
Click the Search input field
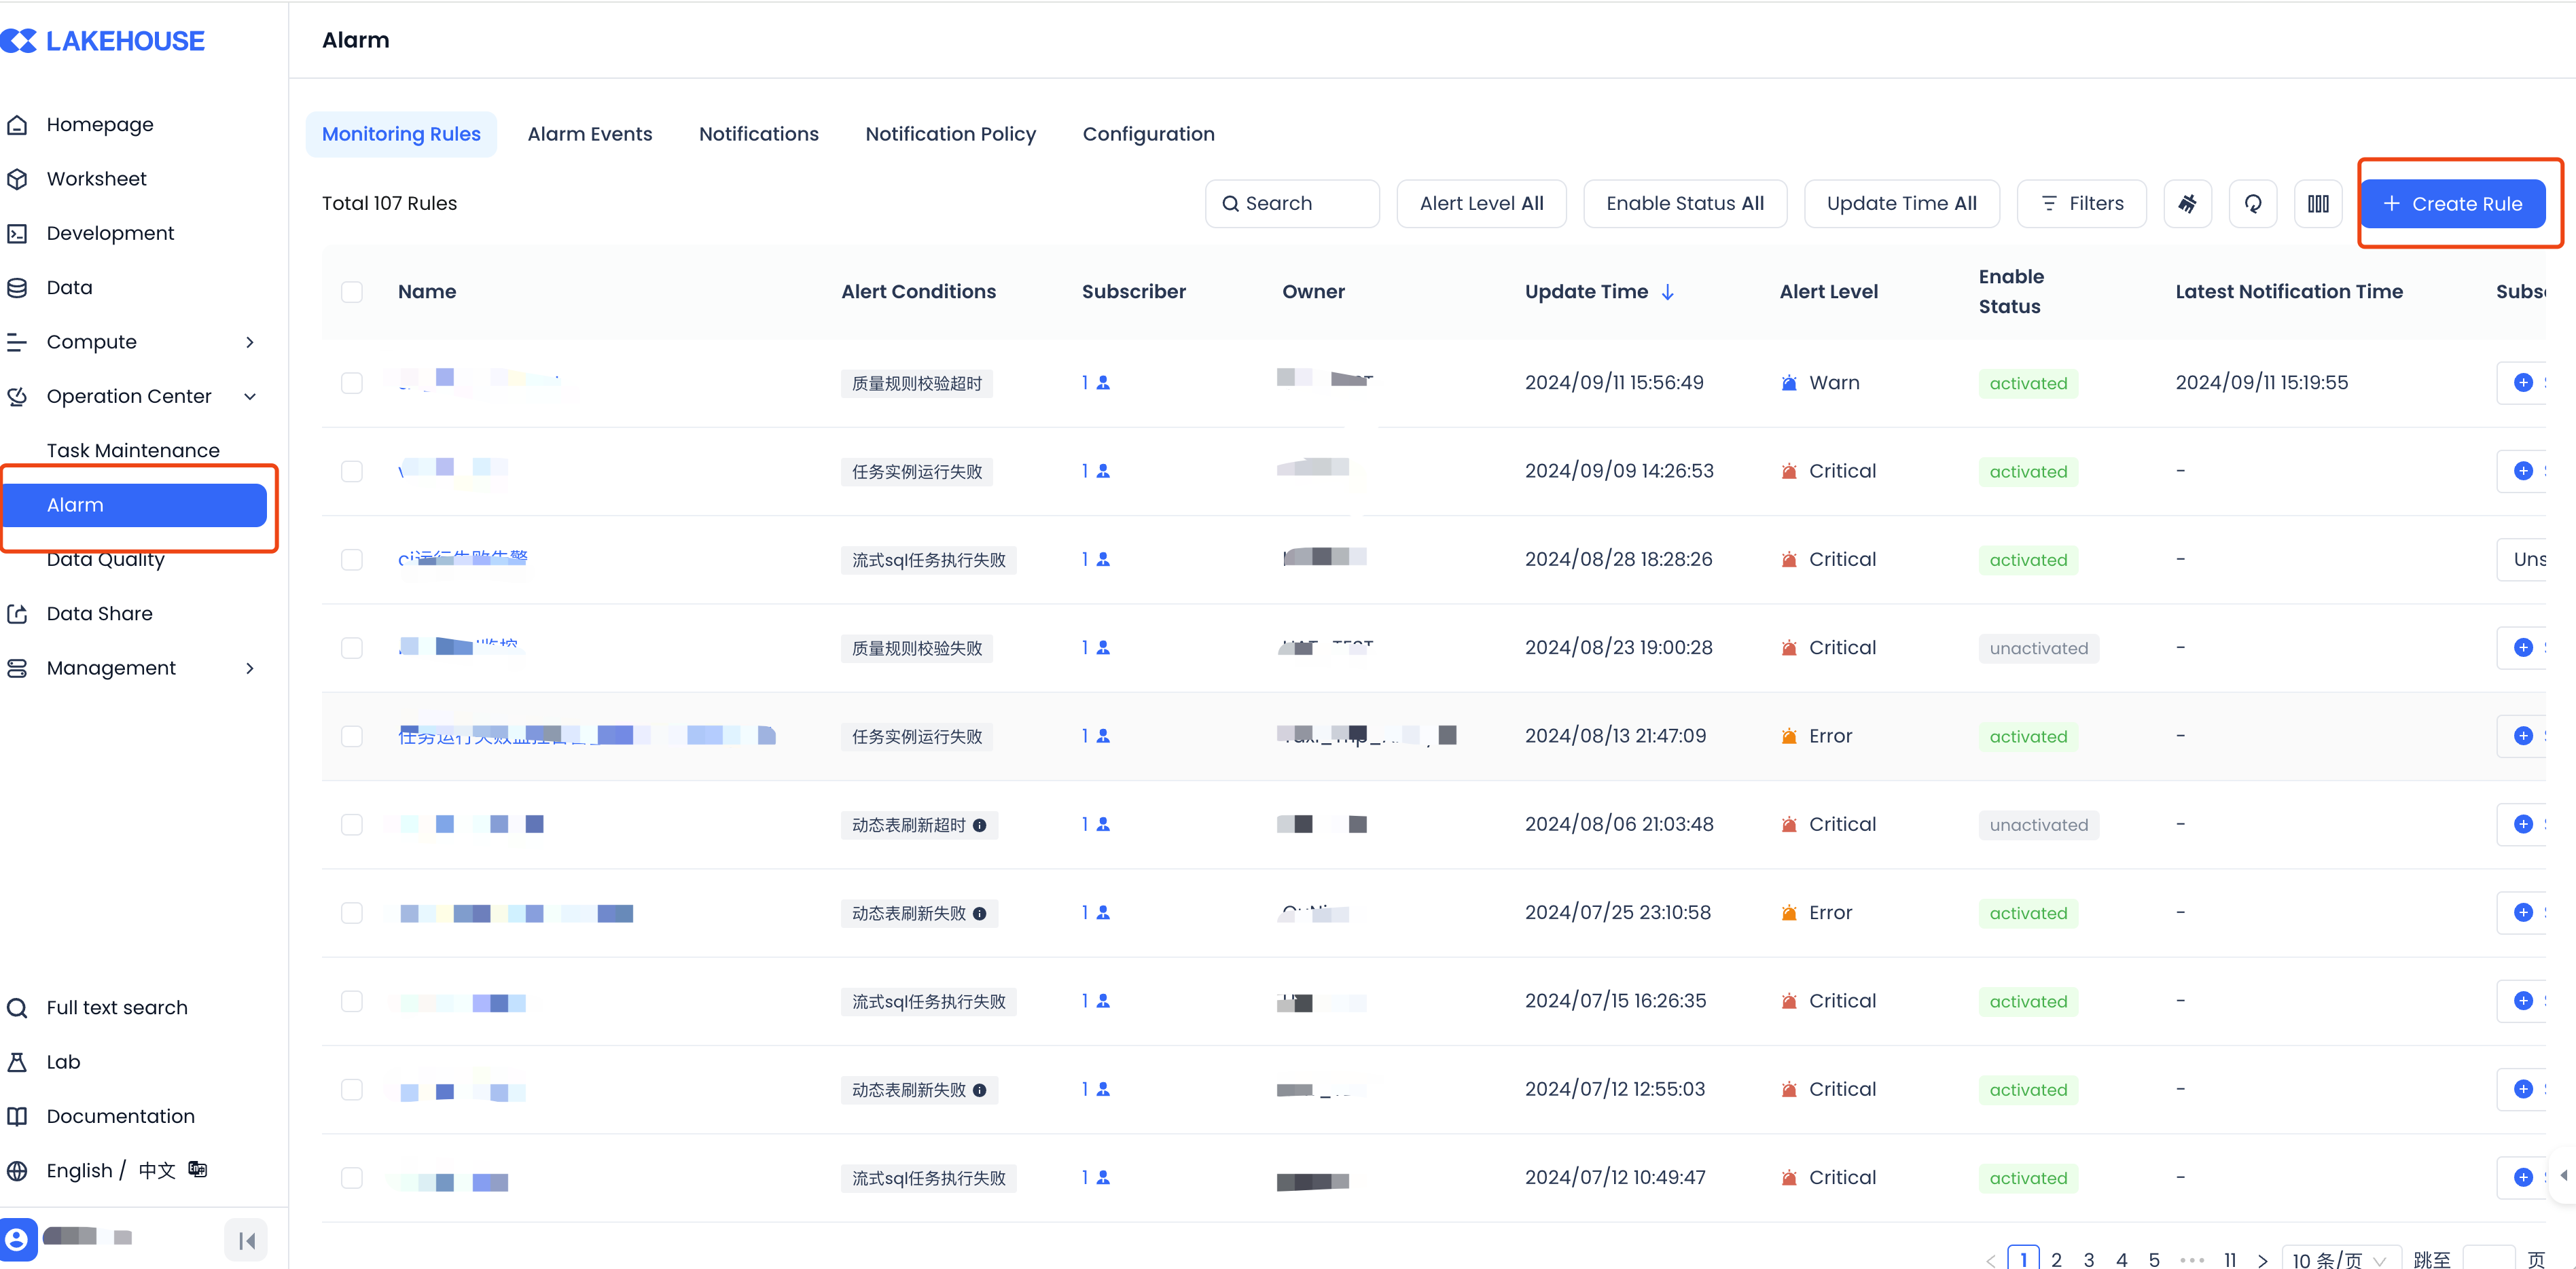(1292, 204)
